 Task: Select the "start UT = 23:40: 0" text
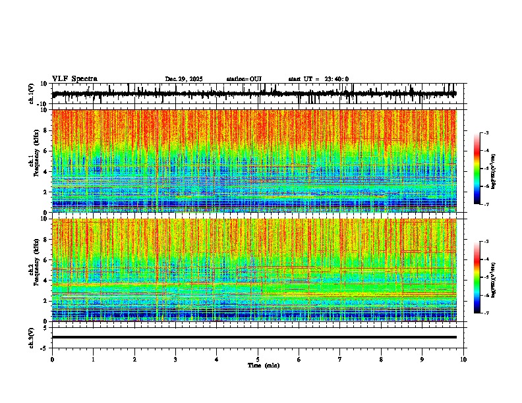tap(318, 79)
